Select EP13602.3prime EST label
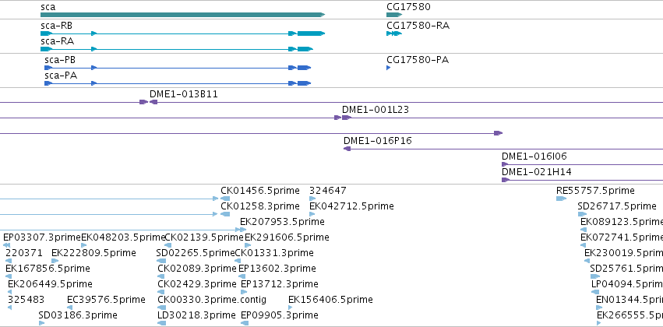This screenshot has width=663, height=327. pyautogui.click(x=277, y=269)
